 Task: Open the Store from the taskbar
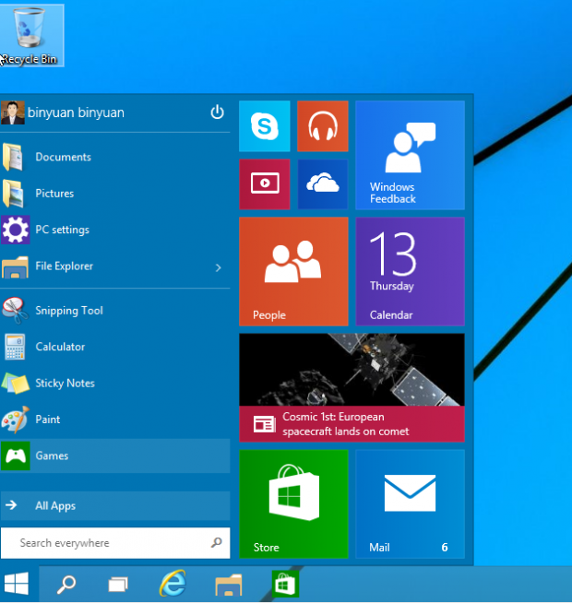coord(285,585)
